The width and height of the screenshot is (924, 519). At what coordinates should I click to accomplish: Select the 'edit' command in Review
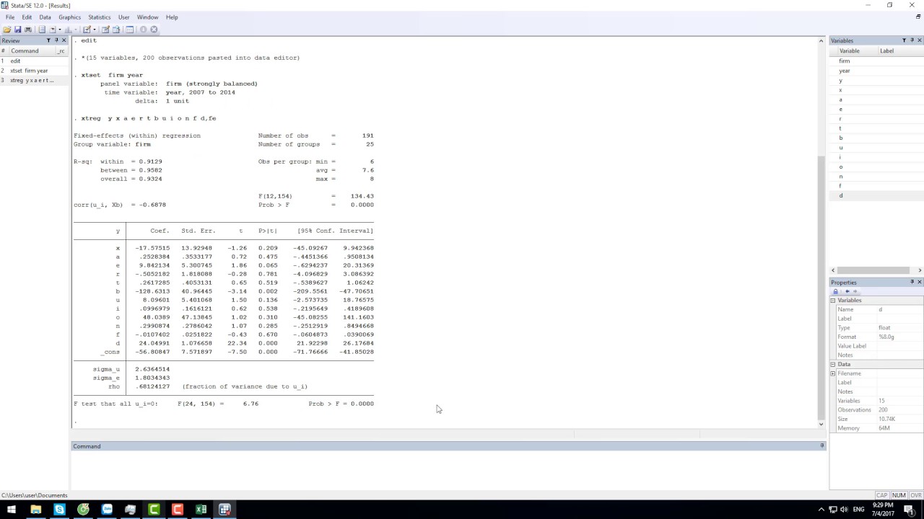tap(34, 61)
